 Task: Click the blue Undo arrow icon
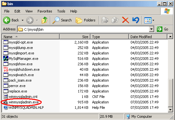pos(136,20)
